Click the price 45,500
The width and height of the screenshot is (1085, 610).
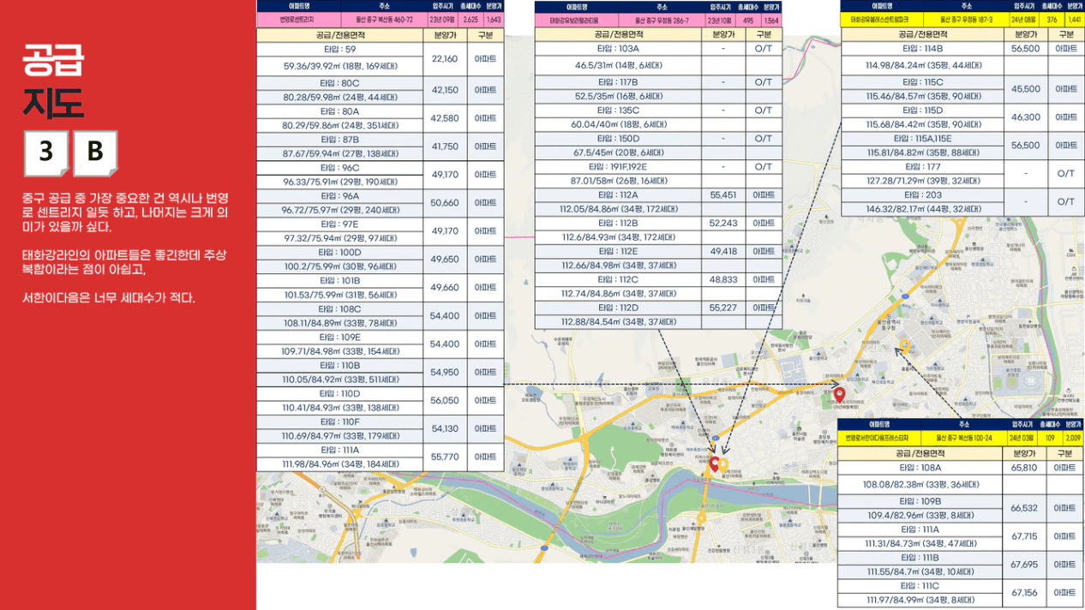1026,89
